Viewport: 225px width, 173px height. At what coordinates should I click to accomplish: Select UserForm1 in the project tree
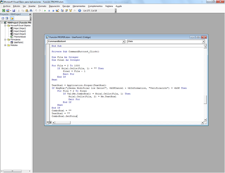[18, 42]
